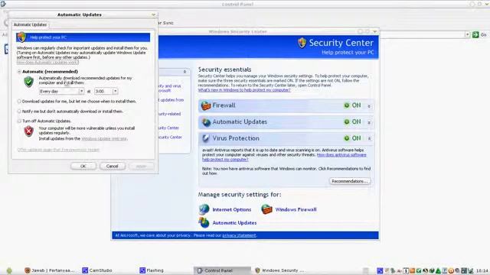The height and width of the screenshot is (275, 490).
Task: Click the Virus Protection ON status indicator
Action: click(352, 138)
